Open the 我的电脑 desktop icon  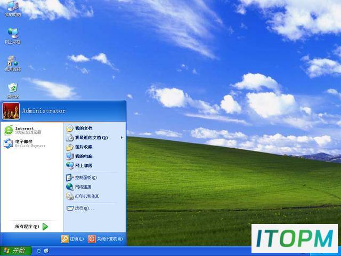tap(13, 9)
